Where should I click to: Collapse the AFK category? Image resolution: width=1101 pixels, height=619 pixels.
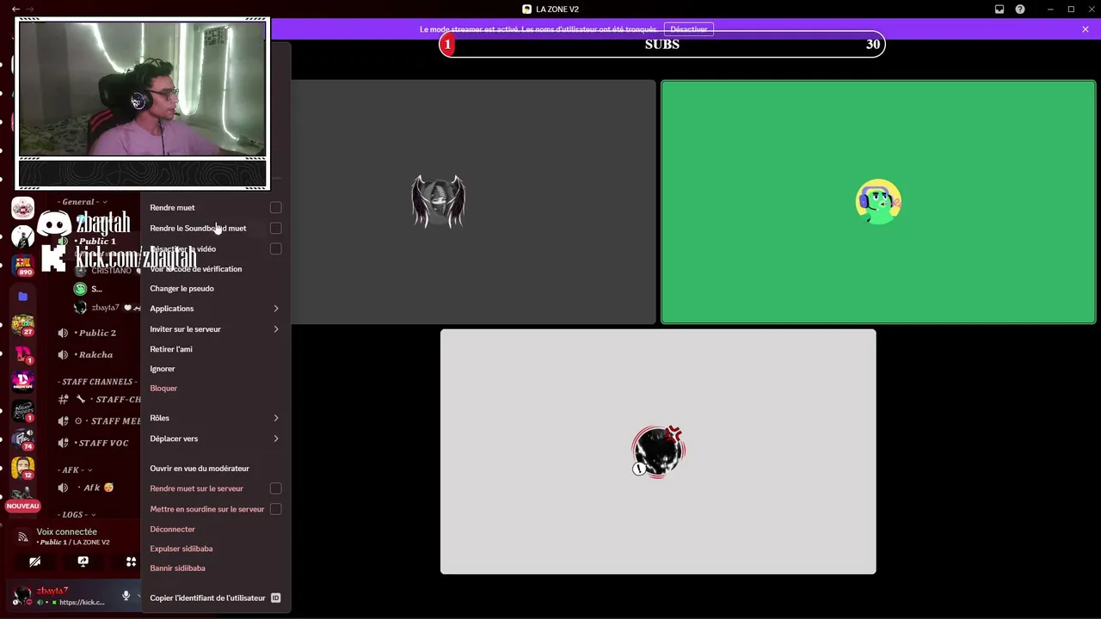tap(76, 470)
